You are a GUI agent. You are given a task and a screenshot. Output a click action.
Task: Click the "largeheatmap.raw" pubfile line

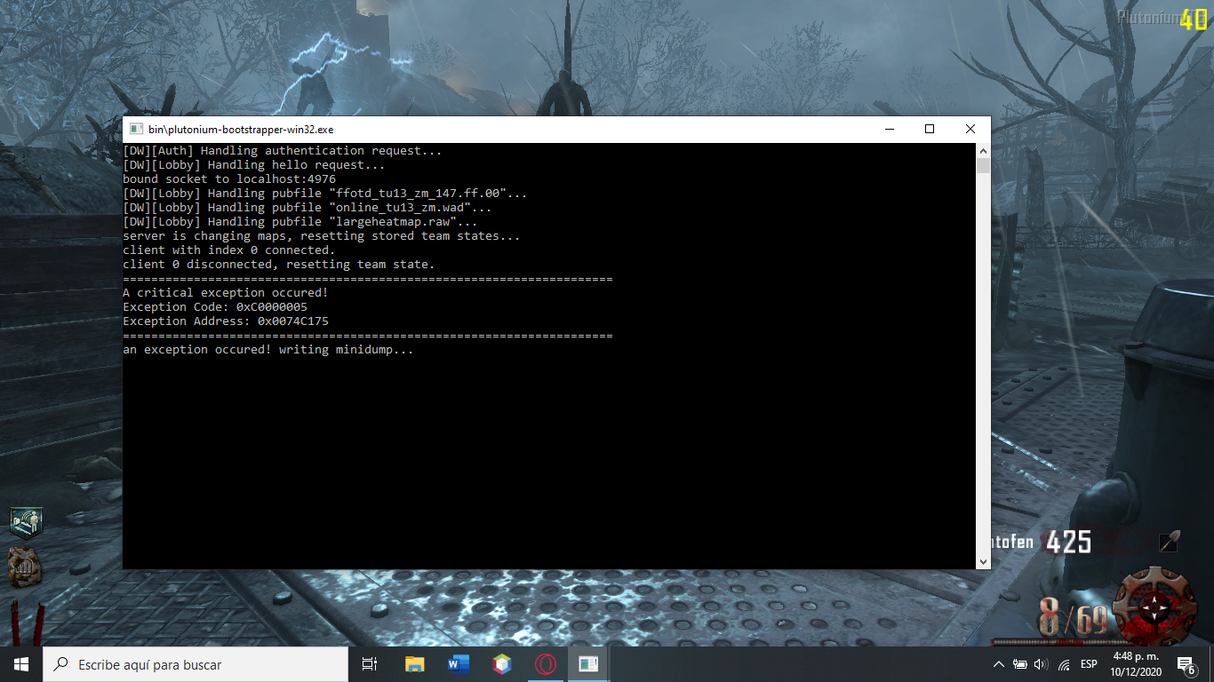coord(300,222)
